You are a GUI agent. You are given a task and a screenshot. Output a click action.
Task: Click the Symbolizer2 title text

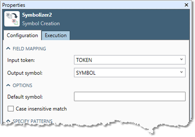point(37,15)
